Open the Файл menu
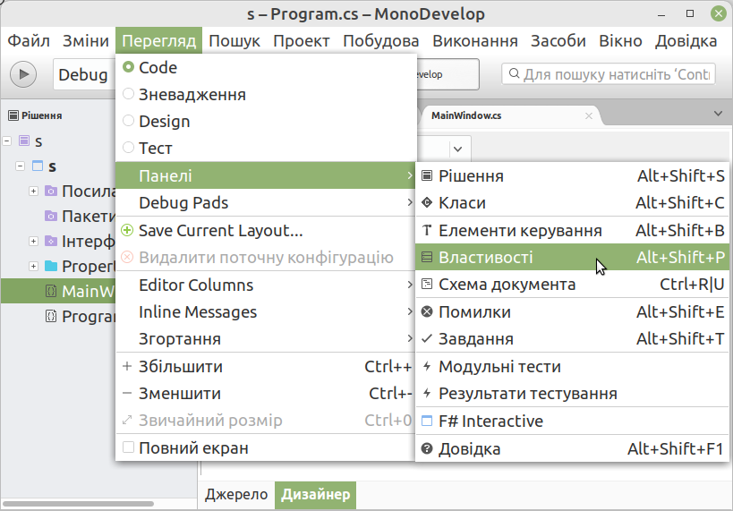733x511 pixels. (29, 40)
